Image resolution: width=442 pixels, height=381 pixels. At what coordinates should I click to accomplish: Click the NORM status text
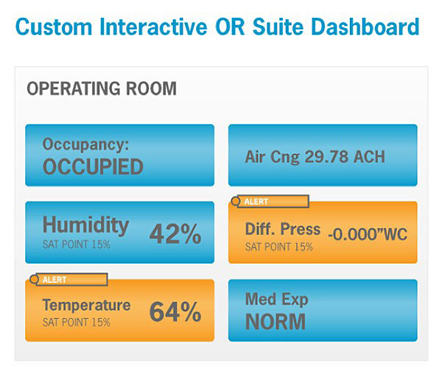pyautogui.click(x=276, y=322)
